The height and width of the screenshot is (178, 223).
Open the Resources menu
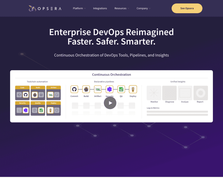click(120, 8)
